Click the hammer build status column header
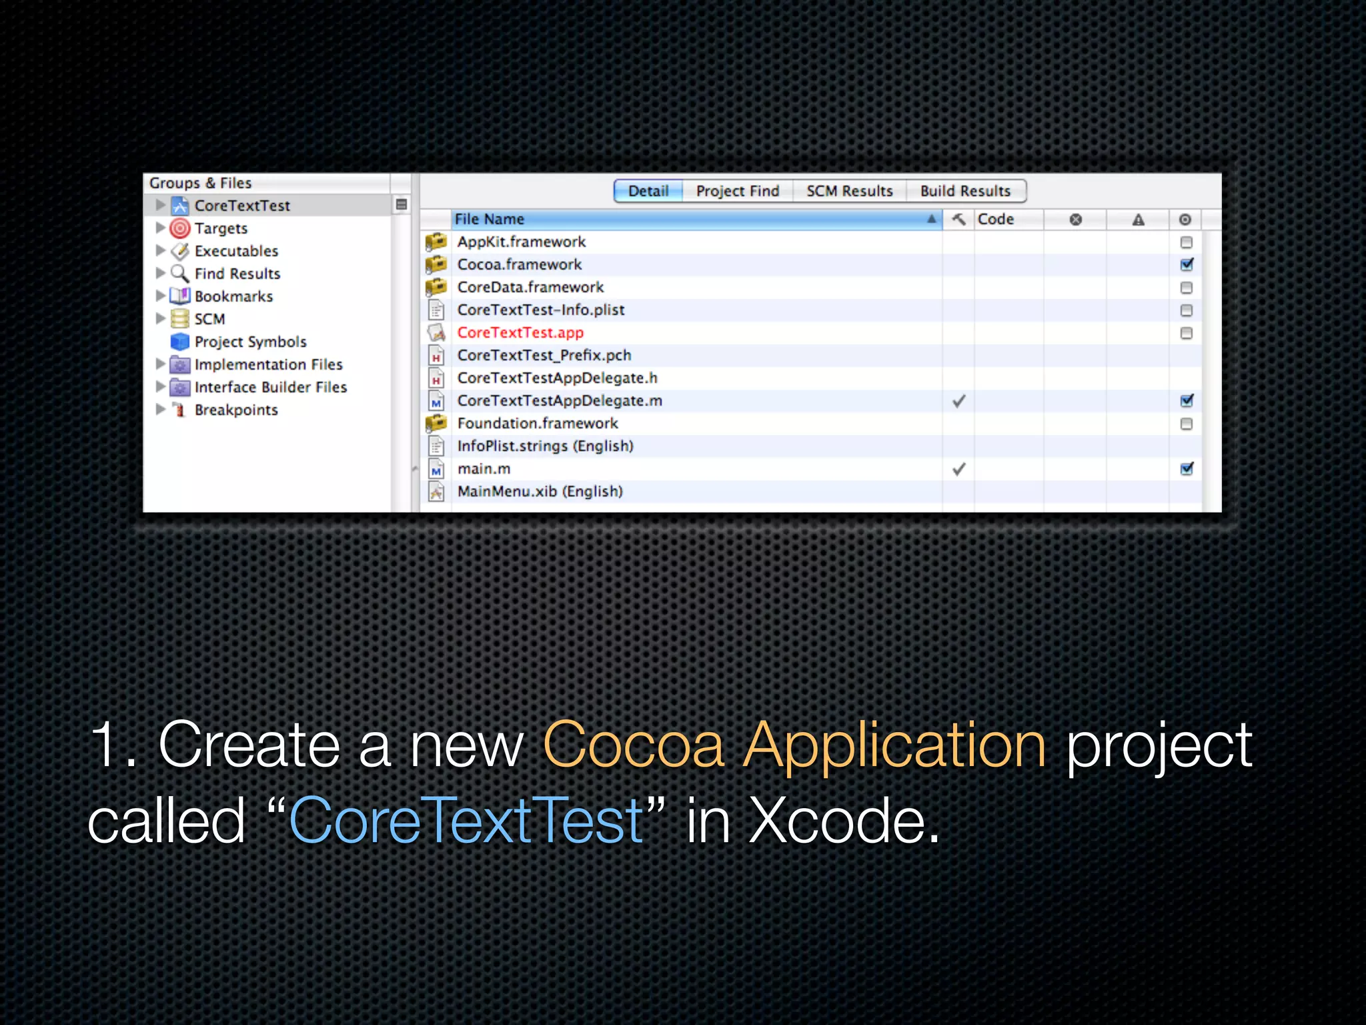Image resolution: width=1366 pixels, height=1025 pixels. point(958,219)
